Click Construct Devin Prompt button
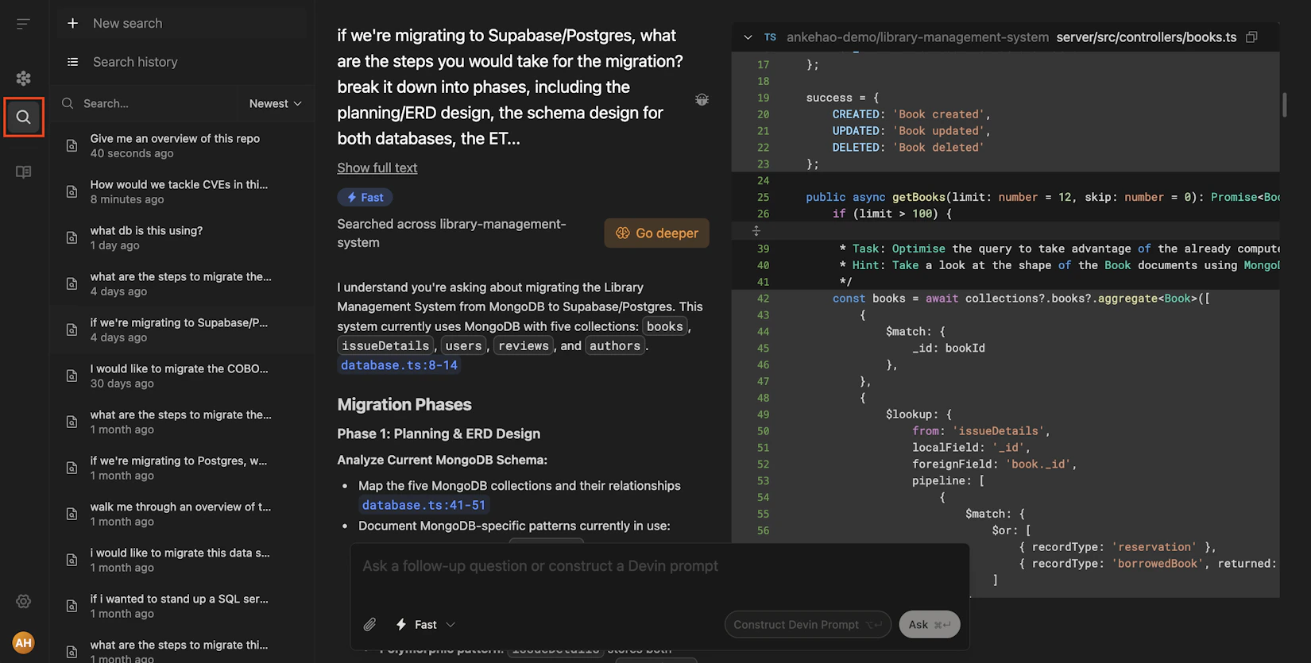The height and width of the screenshot is (663, 1311). (807, 625)
